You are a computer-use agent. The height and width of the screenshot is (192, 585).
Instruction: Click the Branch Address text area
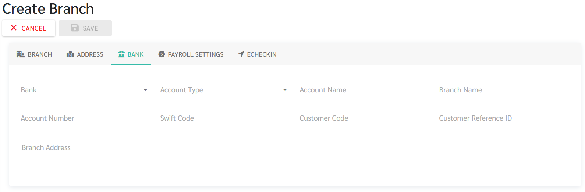(x=295, y=157)
